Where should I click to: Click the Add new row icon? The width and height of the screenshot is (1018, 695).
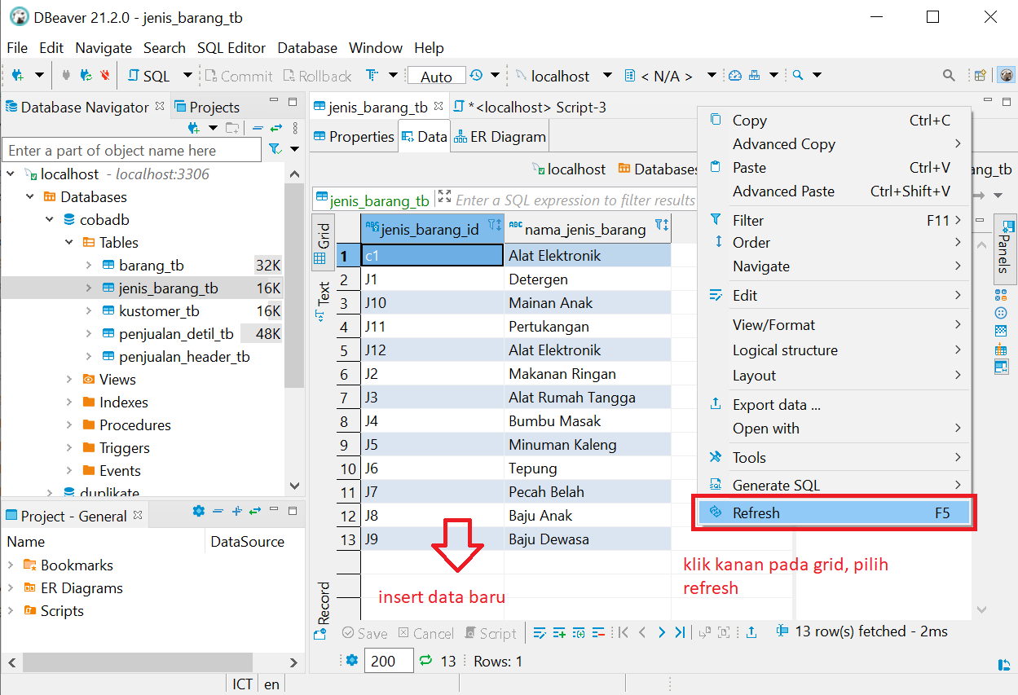(x=558, y=632)
